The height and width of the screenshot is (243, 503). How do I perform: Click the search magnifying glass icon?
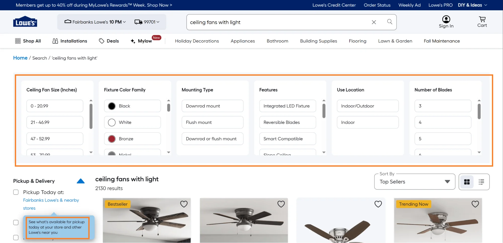(390, 22)
